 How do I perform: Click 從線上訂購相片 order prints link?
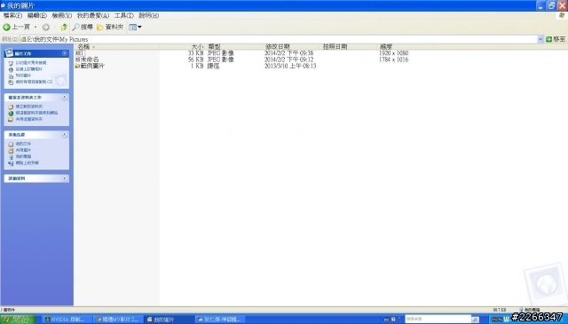[x=28, y=69]
